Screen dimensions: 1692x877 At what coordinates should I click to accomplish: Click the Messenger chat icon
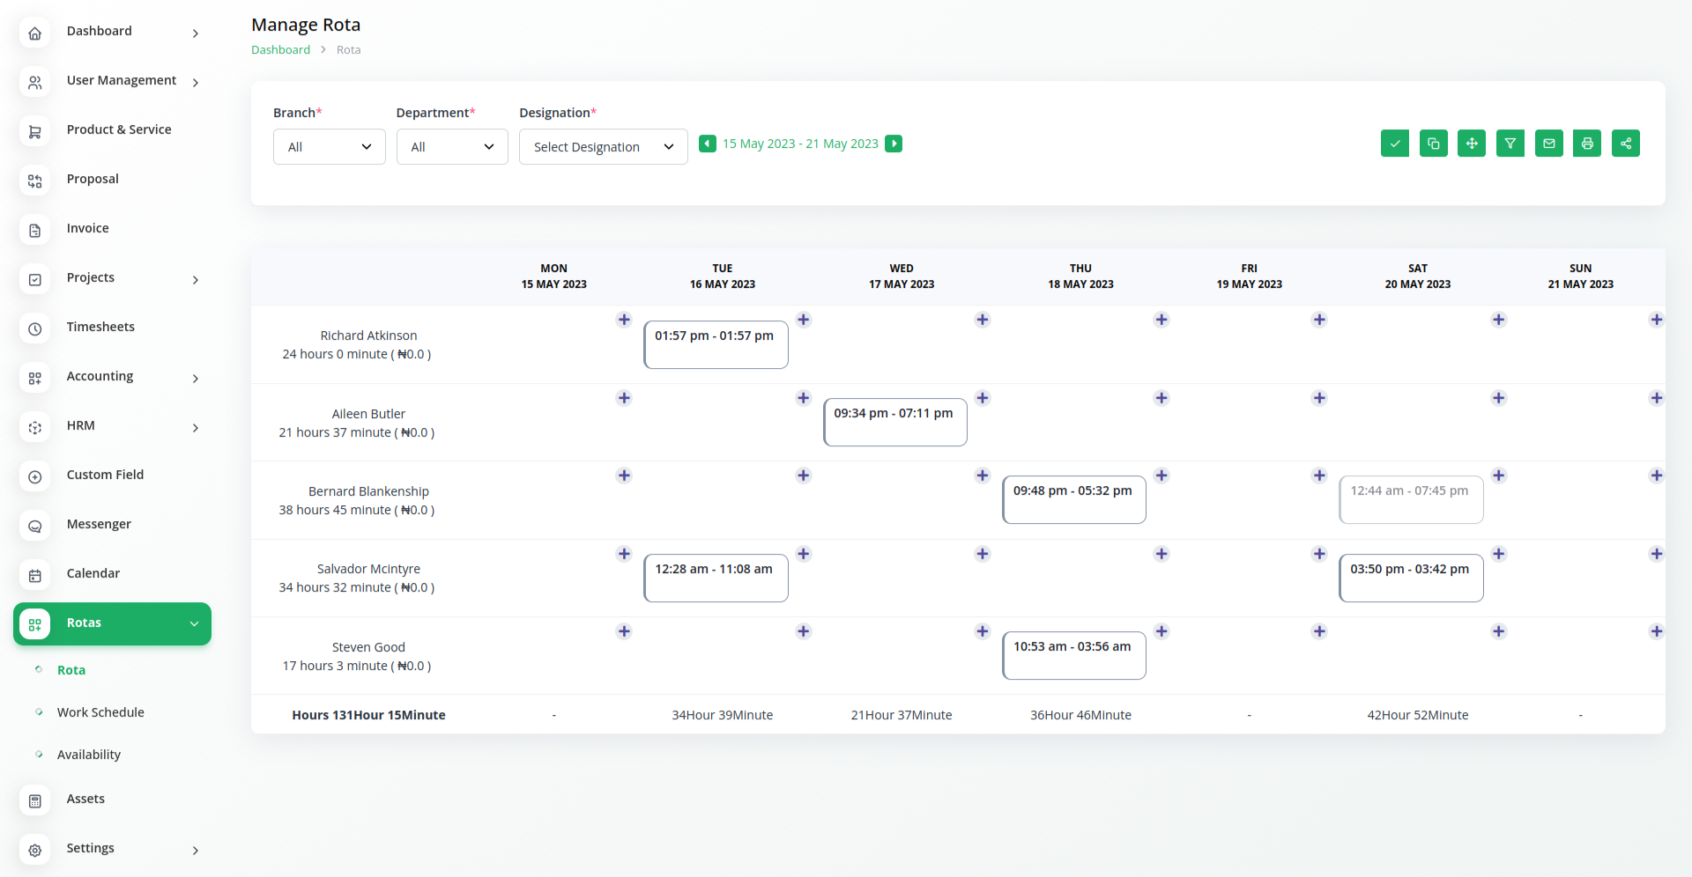point(35,527)
